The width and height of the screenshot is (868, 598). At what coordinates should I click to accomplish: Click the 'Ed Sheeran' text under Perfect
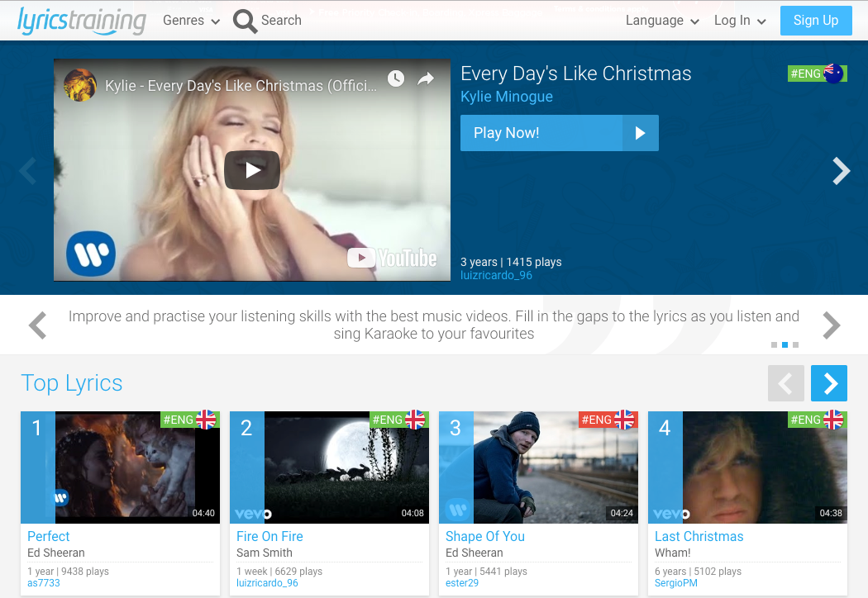click(56, 553)
